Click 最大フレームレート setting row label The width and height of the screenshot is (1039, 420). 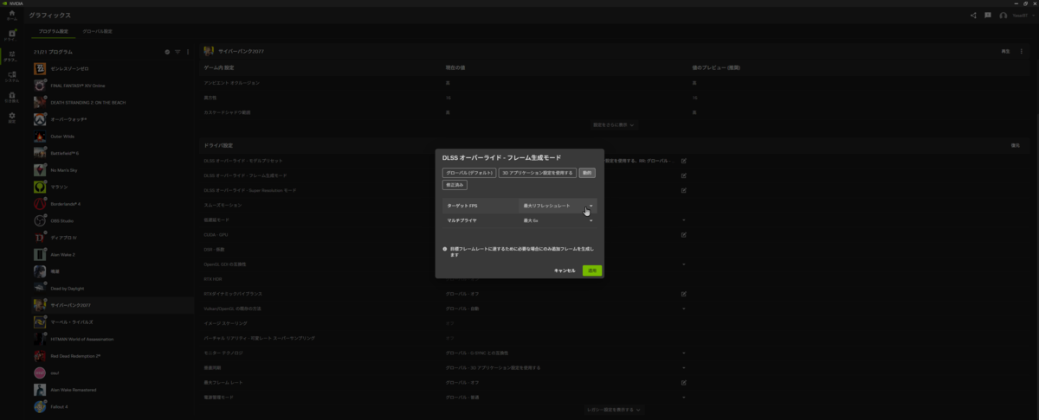pyautogui.click(x=223, y=382)
